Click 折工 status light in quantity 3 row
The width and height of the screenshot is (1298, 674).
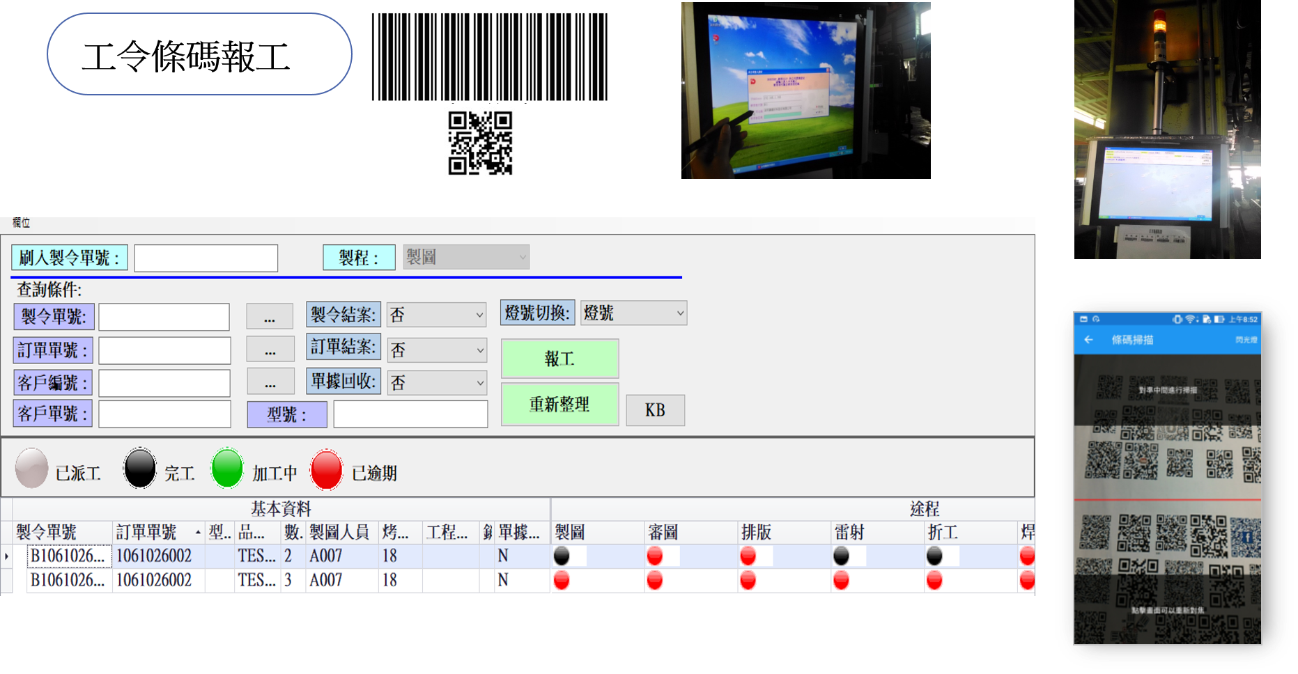[x=934, y=580]
